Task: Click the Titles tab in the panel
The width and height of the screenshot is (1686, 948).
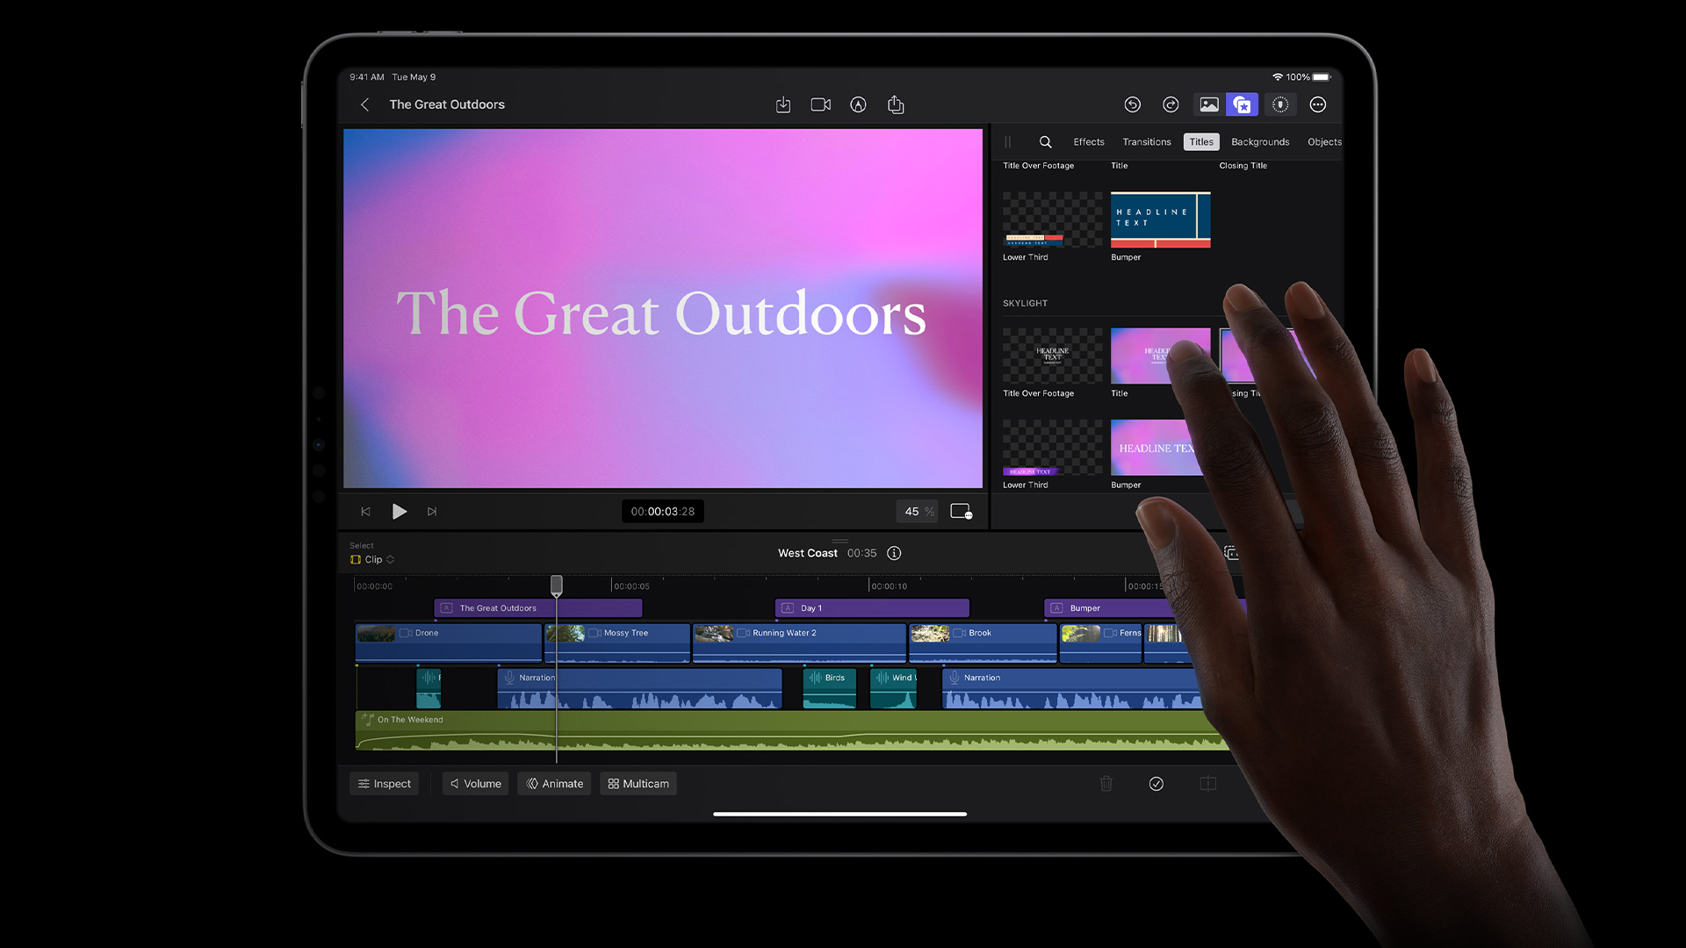Action: 1202,141
